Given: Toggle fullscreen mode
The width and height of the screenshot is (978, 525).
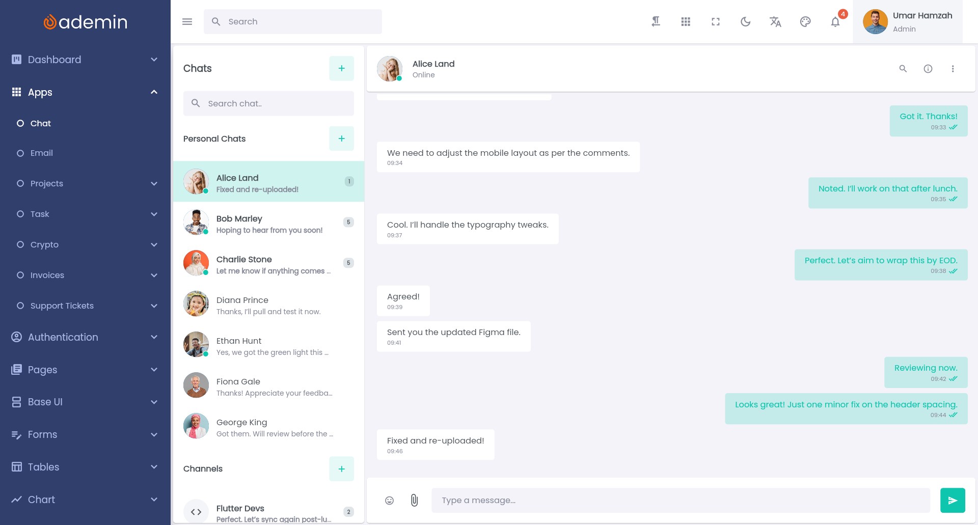Looking at the screenshot, I should (715, 22).
